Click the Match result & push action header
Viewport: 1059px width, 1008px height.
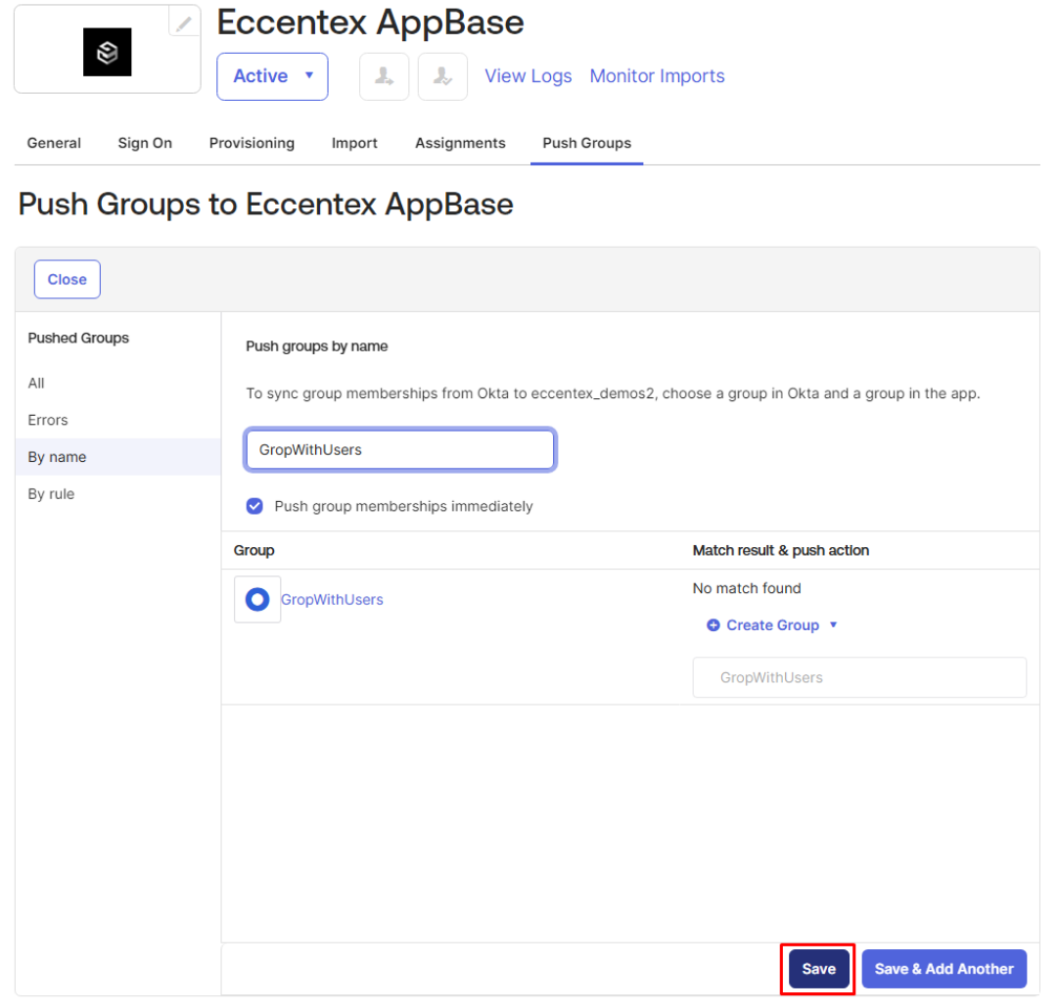781,551
